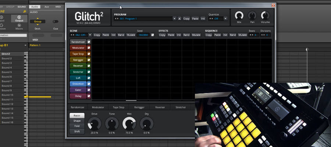Click the program A button
The width and height of the screenshot is (331, 147).
point(179,19)
